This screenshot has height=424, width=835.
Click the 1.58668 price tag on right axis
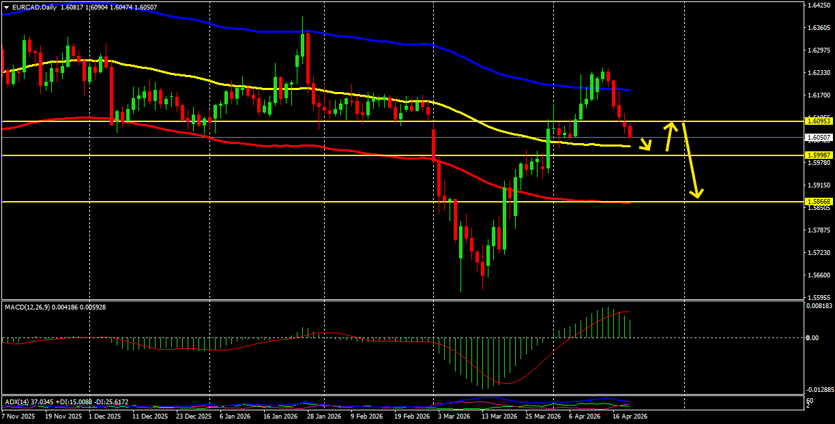click(x=818, y=202)
